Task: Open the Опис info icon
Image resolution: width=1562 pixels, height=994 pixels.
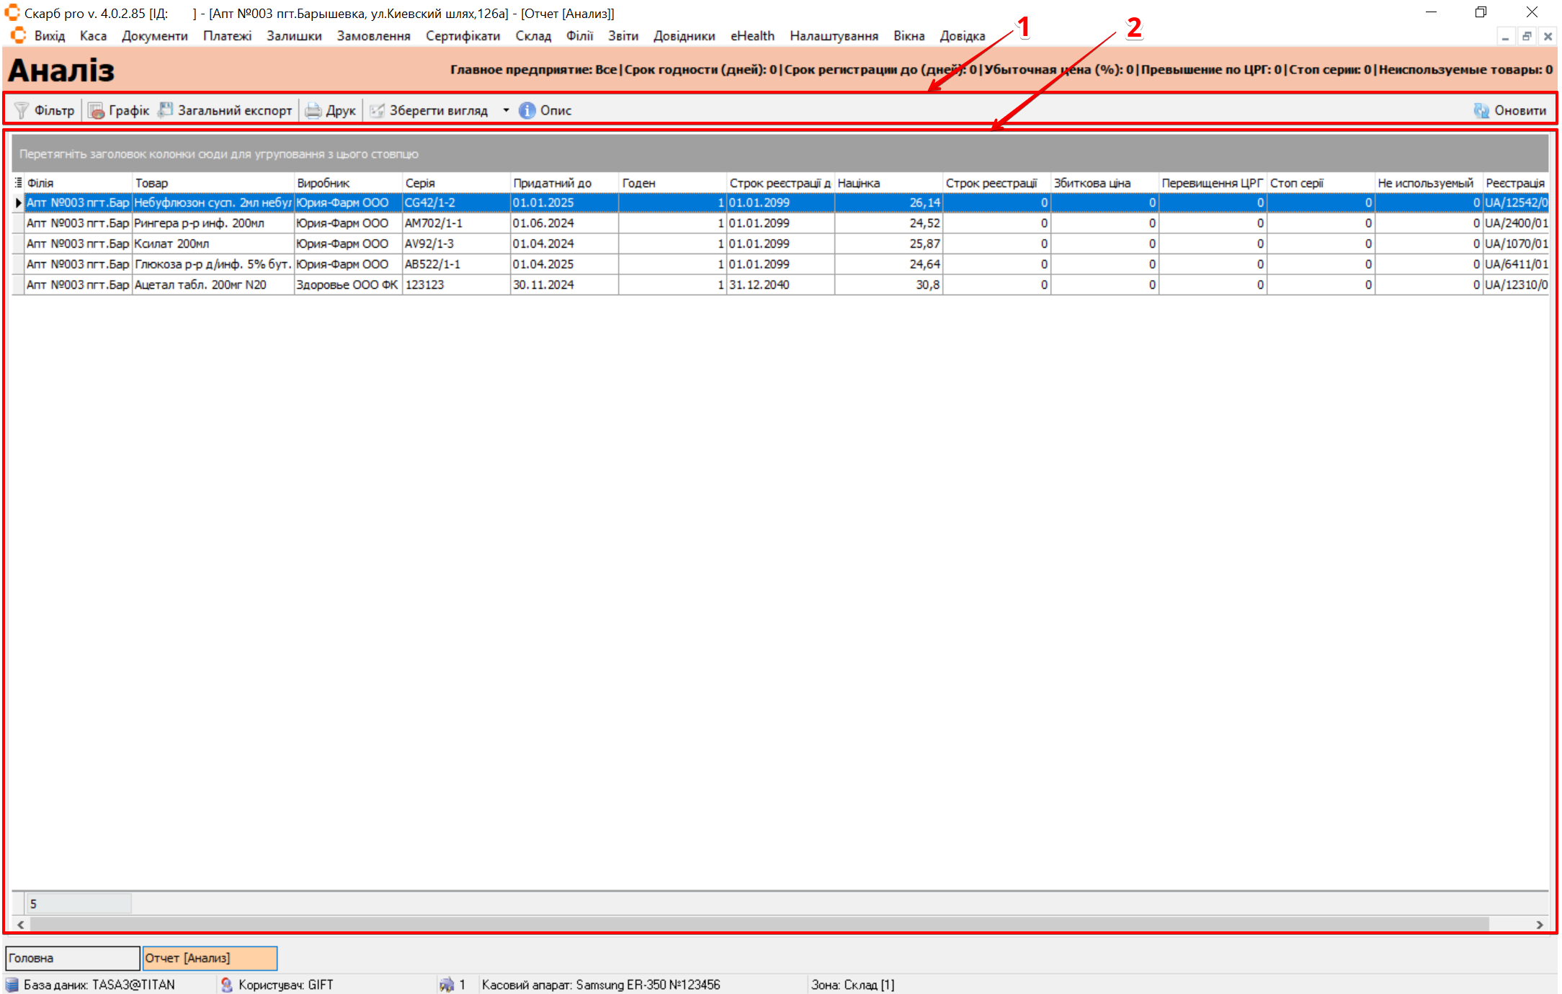Action: [x=527, y=110]
